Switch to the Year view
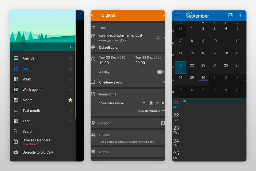Image resolution: width=256 pixels, height=171 pixels. point(26,121)
